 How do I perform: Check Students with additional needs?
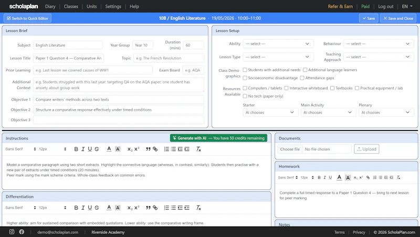[245, 70]
